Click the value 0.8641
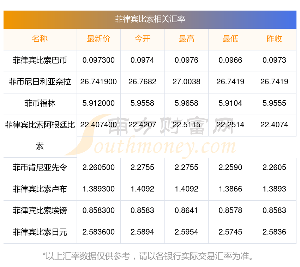Viewport: 300px width, 267px height. (x=186, y=211)
